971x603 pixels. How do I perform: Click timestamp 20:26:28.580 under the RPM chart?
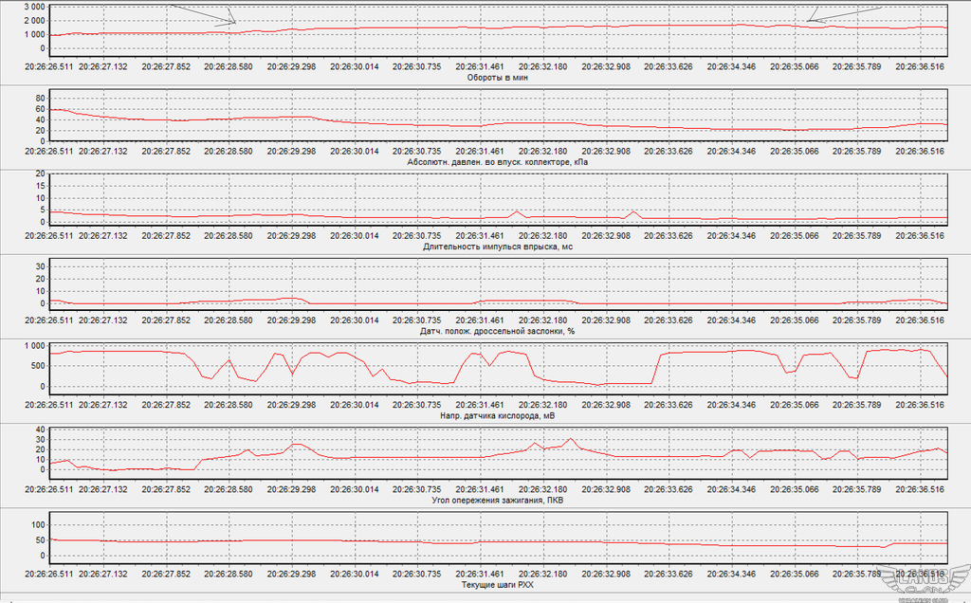[232, 67]
